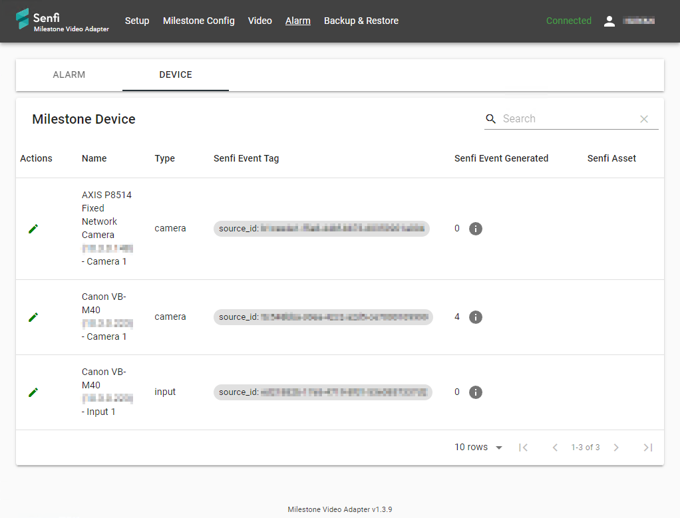The width and height of the screenshot is (680, 518).
Task: Sort by Senfi Event Tag column
Action: 246,158
